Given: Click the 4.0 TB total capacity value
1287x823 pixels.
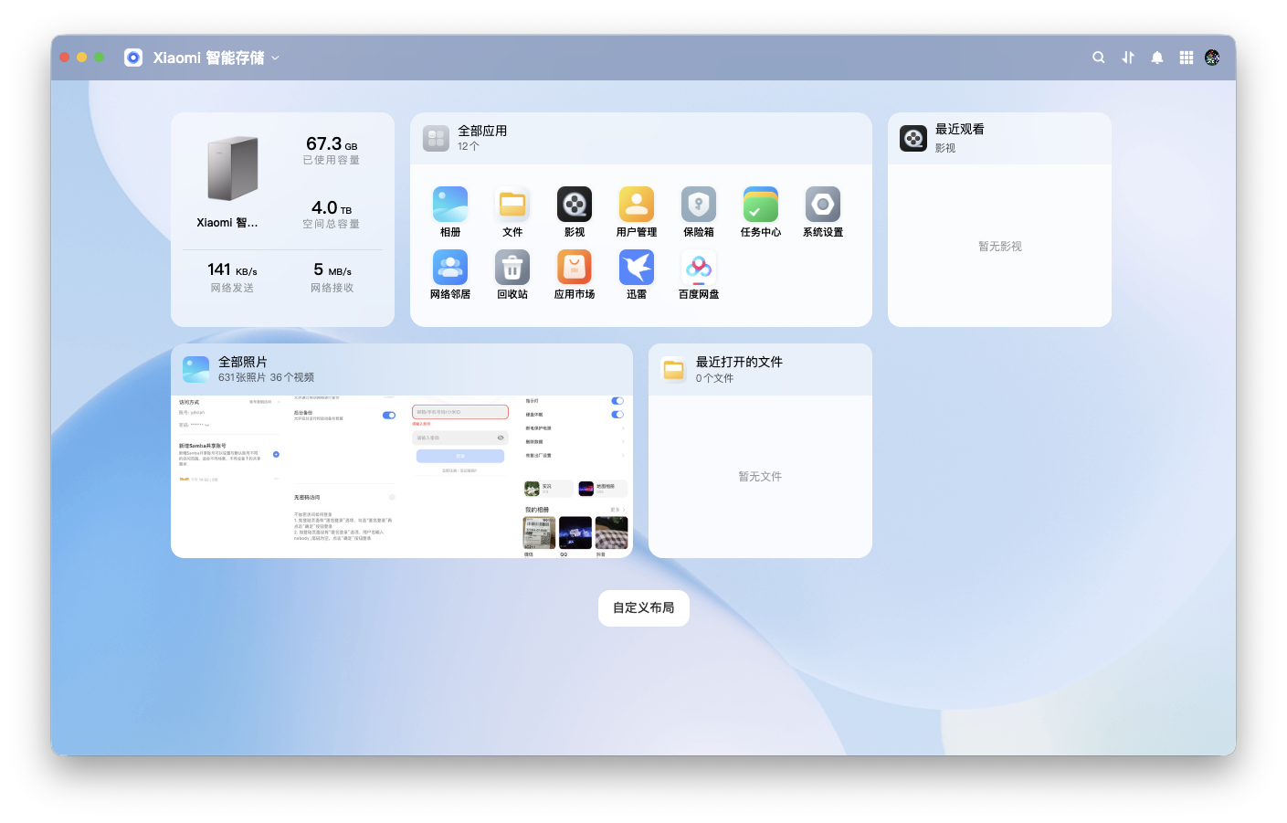Looking at the screenshot, I should 332,207.
